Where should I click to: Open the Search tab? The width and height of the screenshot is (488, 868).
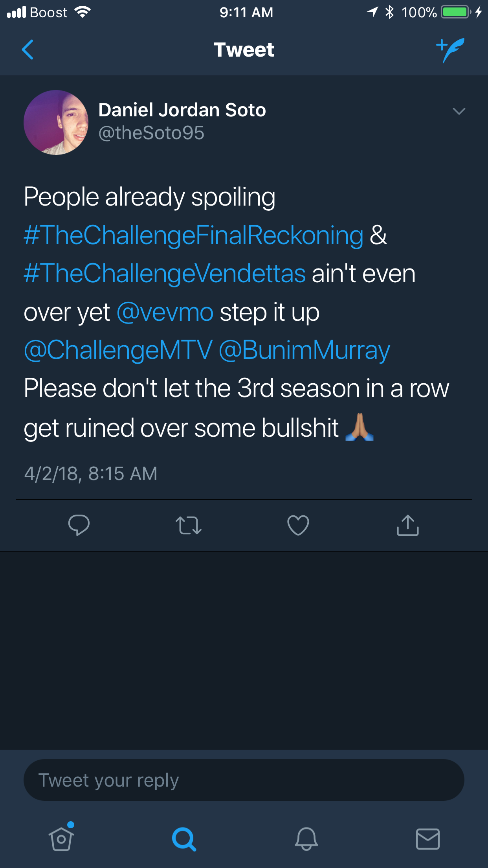click(184, 839)
